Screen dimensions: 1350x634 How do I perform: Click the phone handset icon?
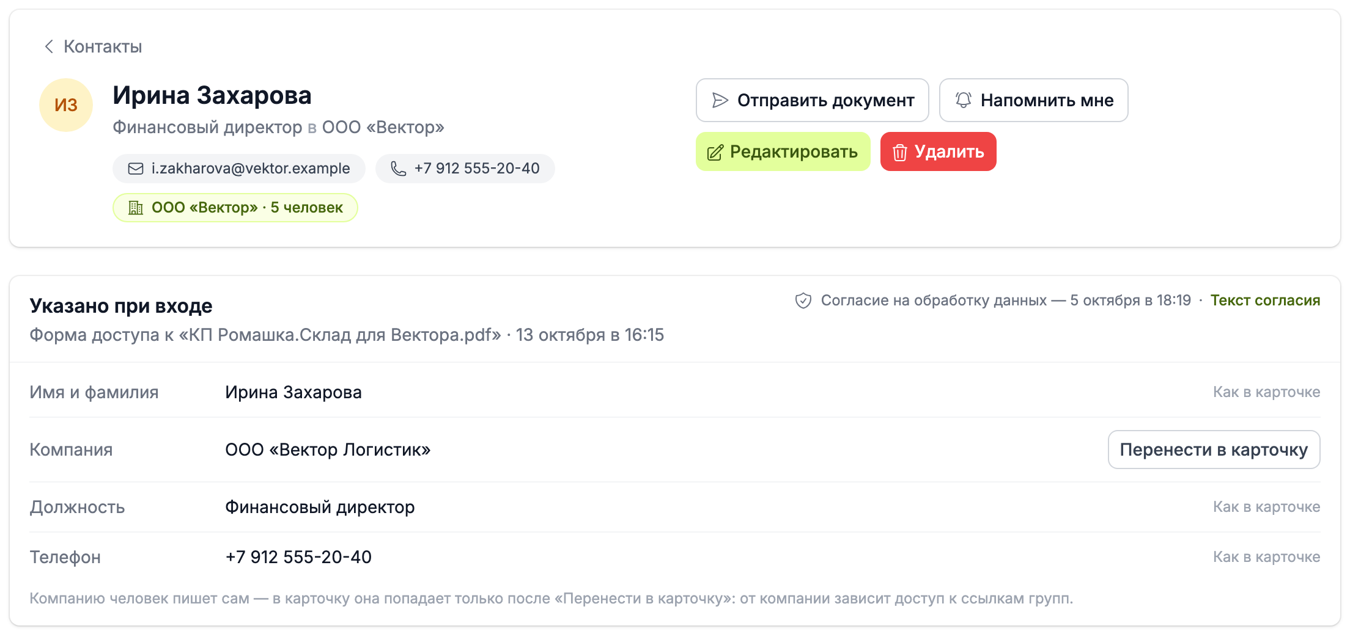point(398,169)
